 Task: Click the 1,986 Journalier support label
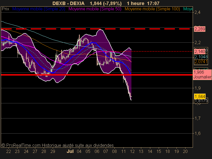click(202, 75)
